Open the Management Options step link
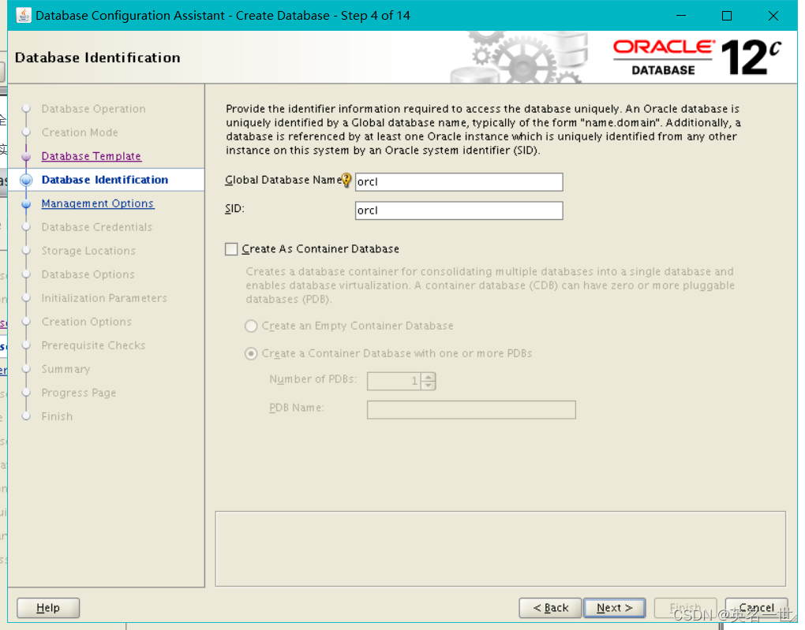Viewport: 805px width, 630px height. coord(98,203)
